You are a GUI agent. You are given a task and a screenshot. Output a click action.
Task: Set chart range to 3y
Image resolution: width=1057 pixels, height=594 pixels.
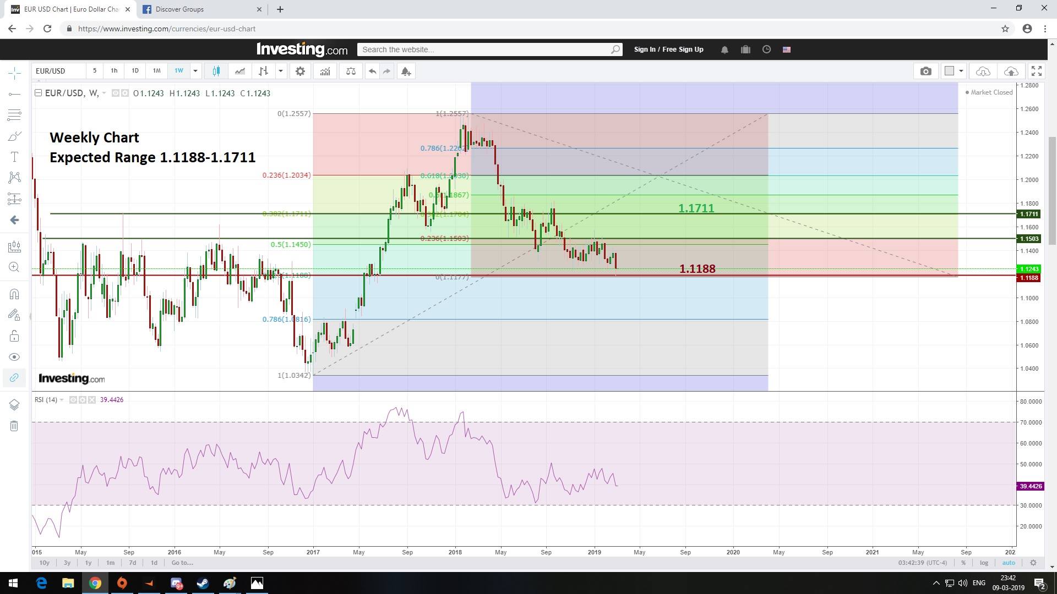pos(67,563)
